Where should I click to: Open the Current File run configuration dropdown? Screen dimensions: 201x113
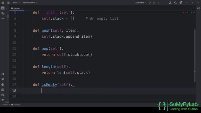140,3
